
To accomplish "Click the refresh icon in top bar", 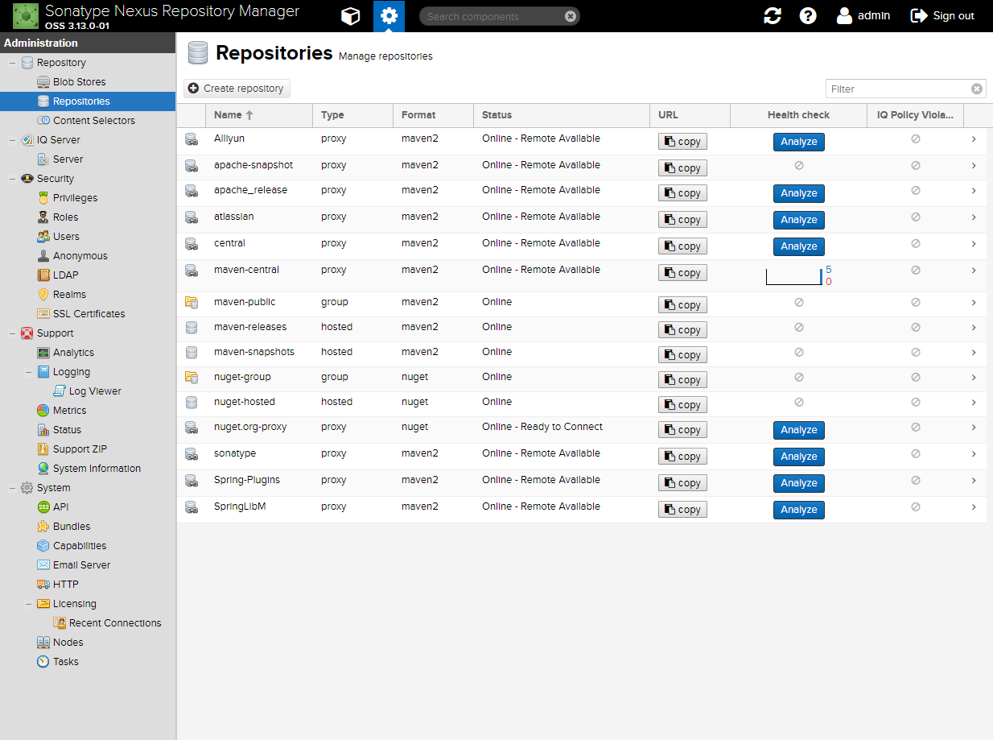I will [x=773, y=16].
